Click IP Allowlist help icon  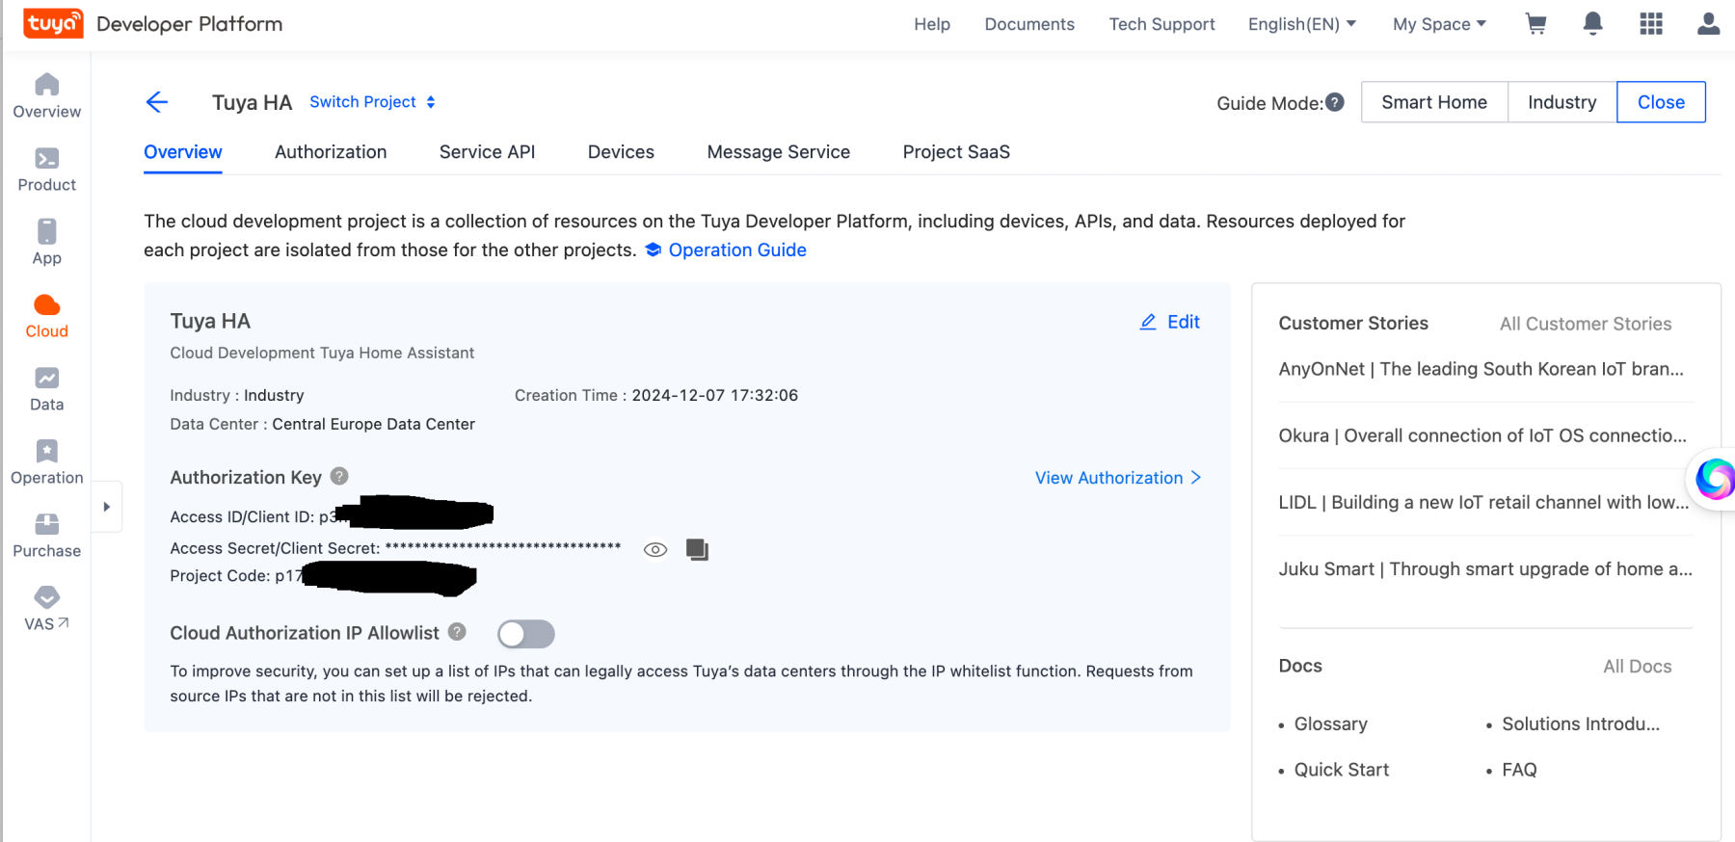[x=457, y=632]
